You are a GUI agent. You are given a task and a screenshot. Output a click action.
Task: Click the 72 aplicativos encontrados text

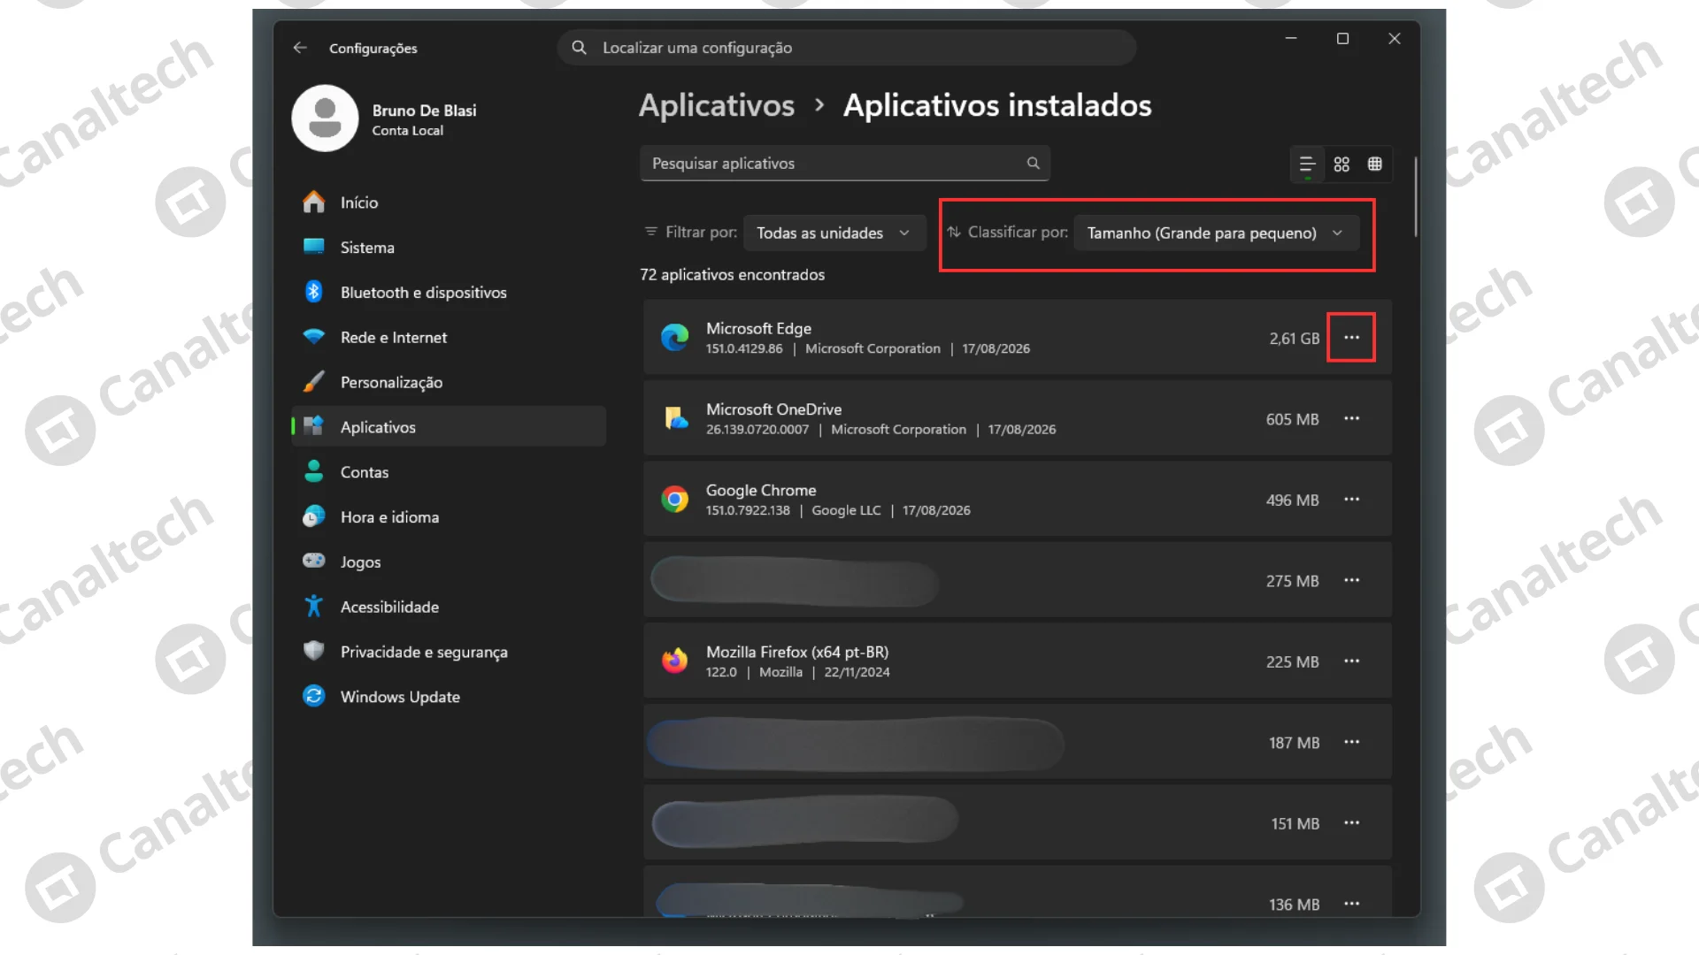[x=732, y=275]
